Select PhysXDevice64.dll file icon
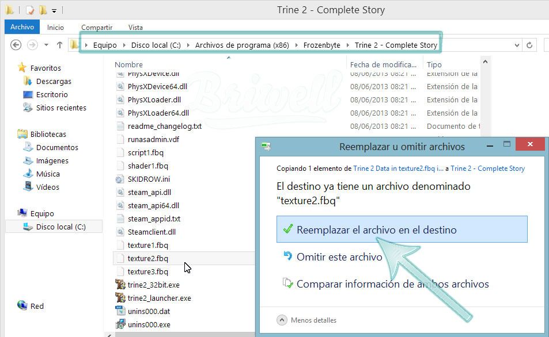This screenshot has height=337, width=549. (120, 86)
